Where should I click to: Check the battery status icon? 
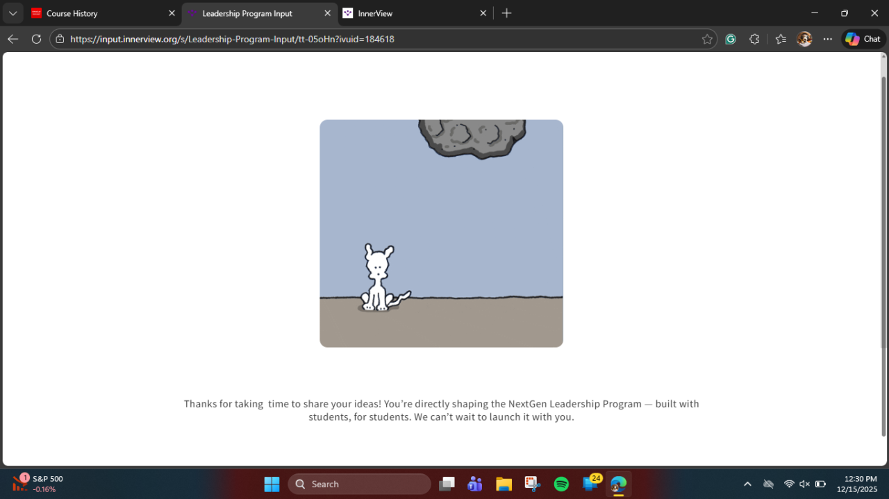point(820,484)
